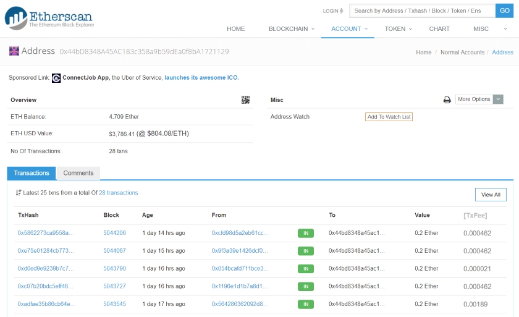This screenshot has width=519, height=317.
Task: Click '1 day 14 hrs ago' age cell
Action: coord(164,233)
